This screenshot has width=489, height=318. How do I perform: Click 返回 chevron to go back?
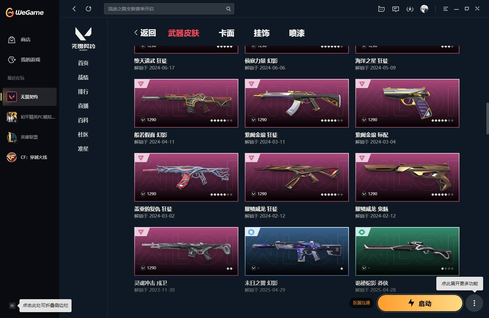(x=145, y=33)
